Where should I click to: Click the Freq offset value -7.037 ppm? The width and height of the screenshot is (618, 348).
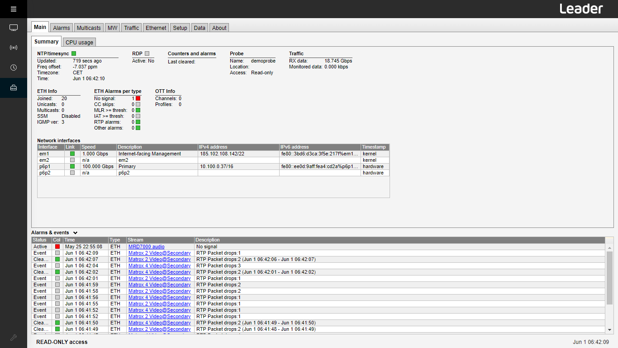[85, 67]
